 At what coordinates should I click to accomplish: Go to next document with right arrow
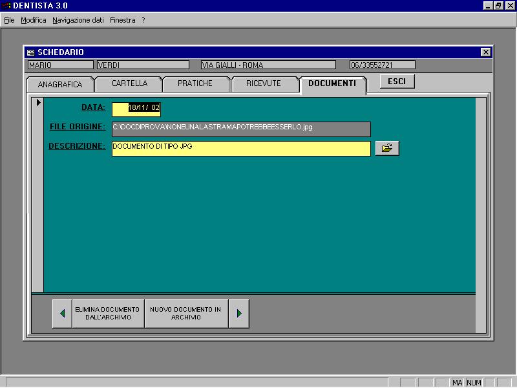tap(239, 314)
